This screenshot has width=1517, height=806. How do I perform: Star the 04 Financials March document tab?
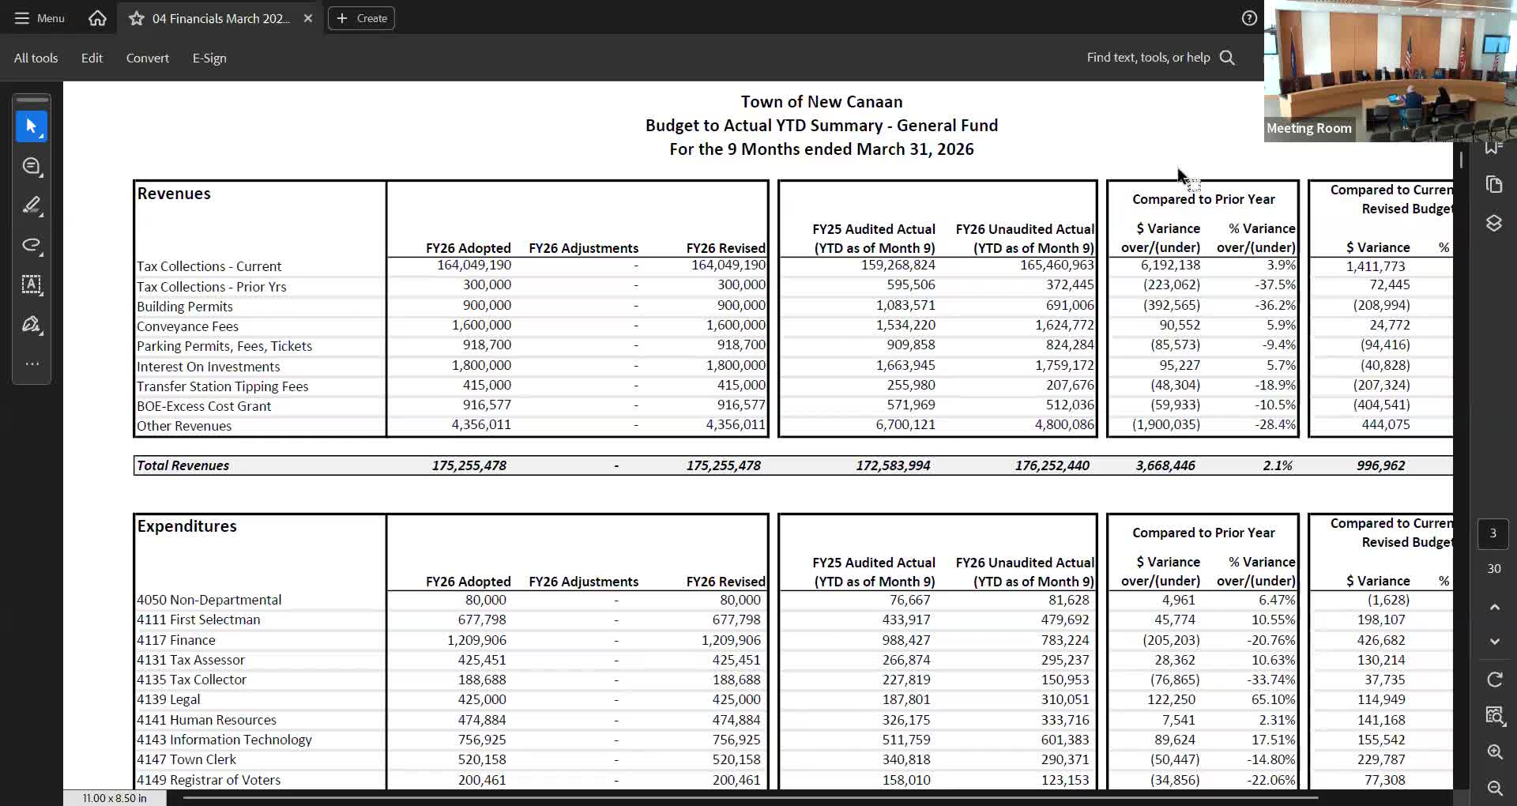coord(137,18)
